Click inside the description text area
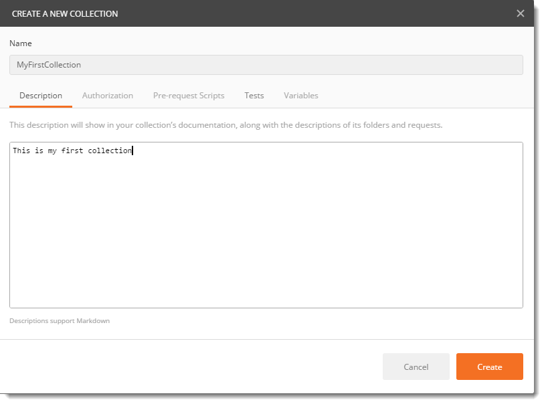The width and height of the screenshot is (544, 404). click(266, 225)
